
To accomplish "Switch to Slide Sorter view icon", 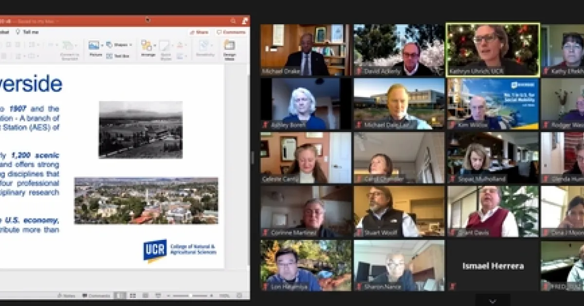I will (132, 295).
